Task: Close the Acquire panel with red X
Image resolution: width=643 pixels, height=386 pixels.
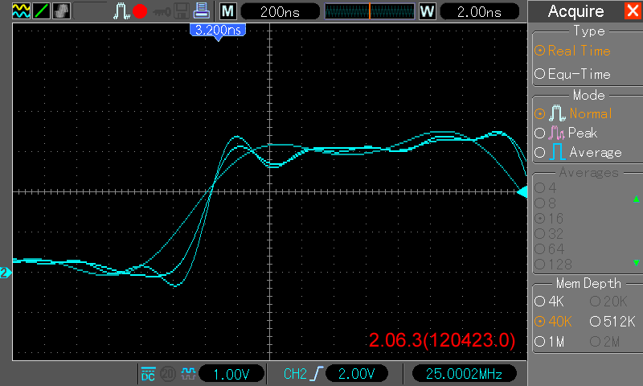Action: point(633,10)
